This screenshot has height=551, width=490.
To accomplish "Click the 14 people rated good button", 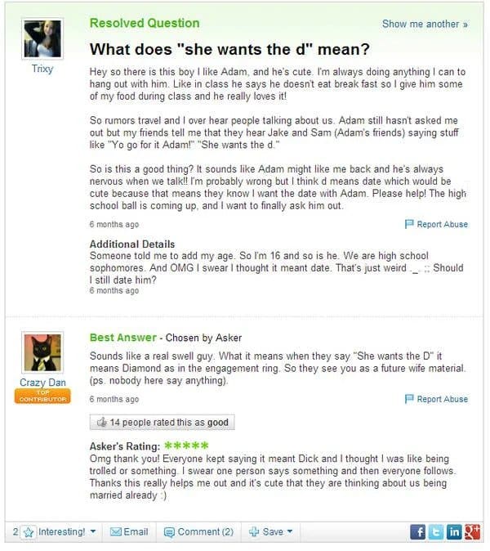I will [163, 423].
